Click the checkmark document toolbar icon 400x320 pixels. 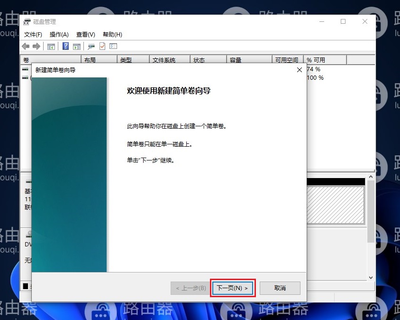point(102,46)
